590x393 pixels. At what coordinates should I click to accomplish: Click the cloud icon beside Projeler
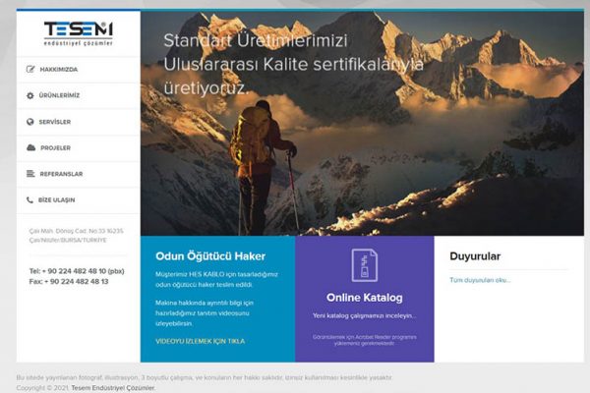[30, 147]
